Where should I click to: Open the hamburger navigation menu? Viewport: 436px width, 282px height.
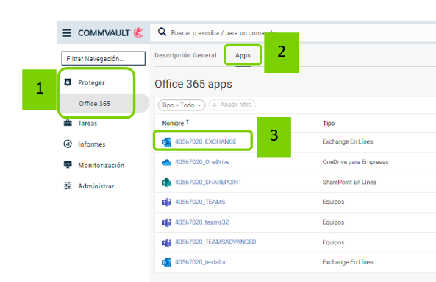(x=67, y=33)
